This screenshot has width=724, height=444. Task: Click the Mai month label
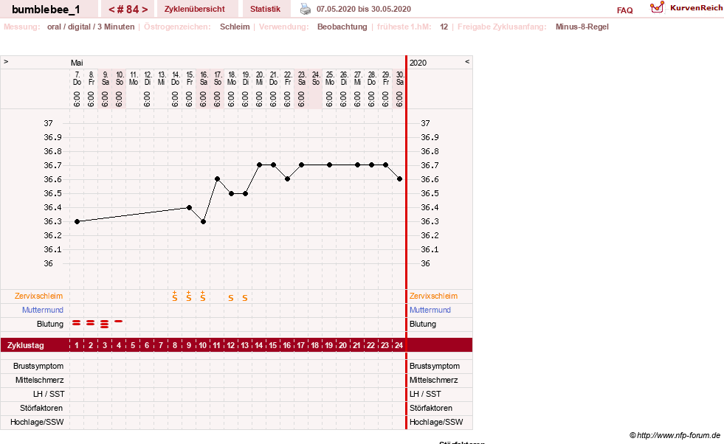tap(77, 63)
